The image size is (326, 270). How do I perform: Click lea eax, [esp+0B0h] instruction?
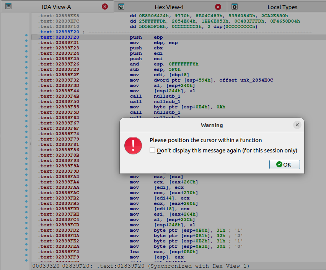[164, 252]
